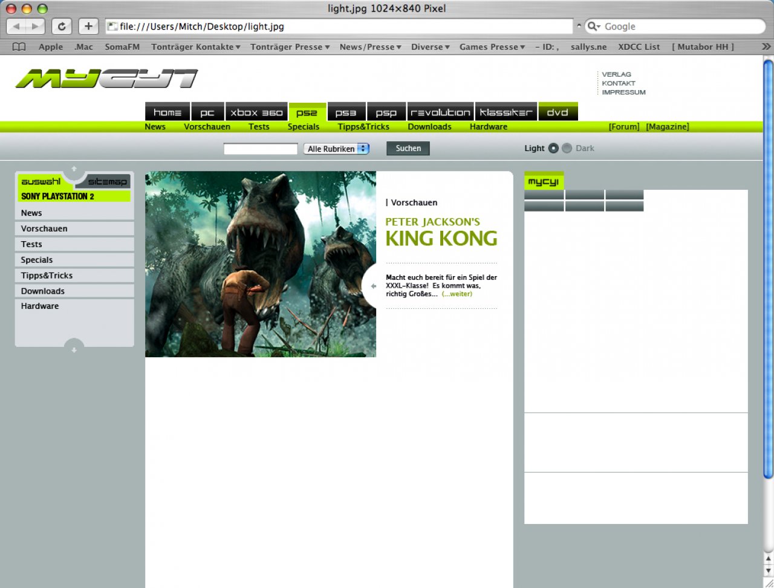The height and width of the screenshot is (588, 774).
Task: Open the pc tab
Action: (207, 112)
